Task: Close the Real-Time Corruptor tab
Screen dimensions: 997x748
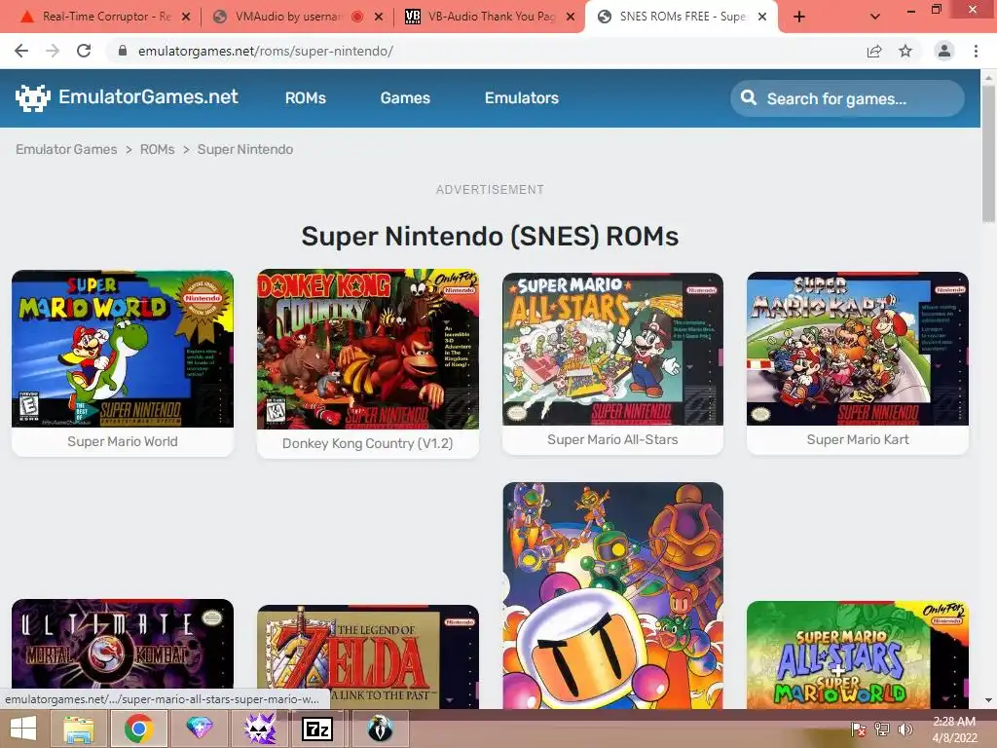Action: coord(186,17)
